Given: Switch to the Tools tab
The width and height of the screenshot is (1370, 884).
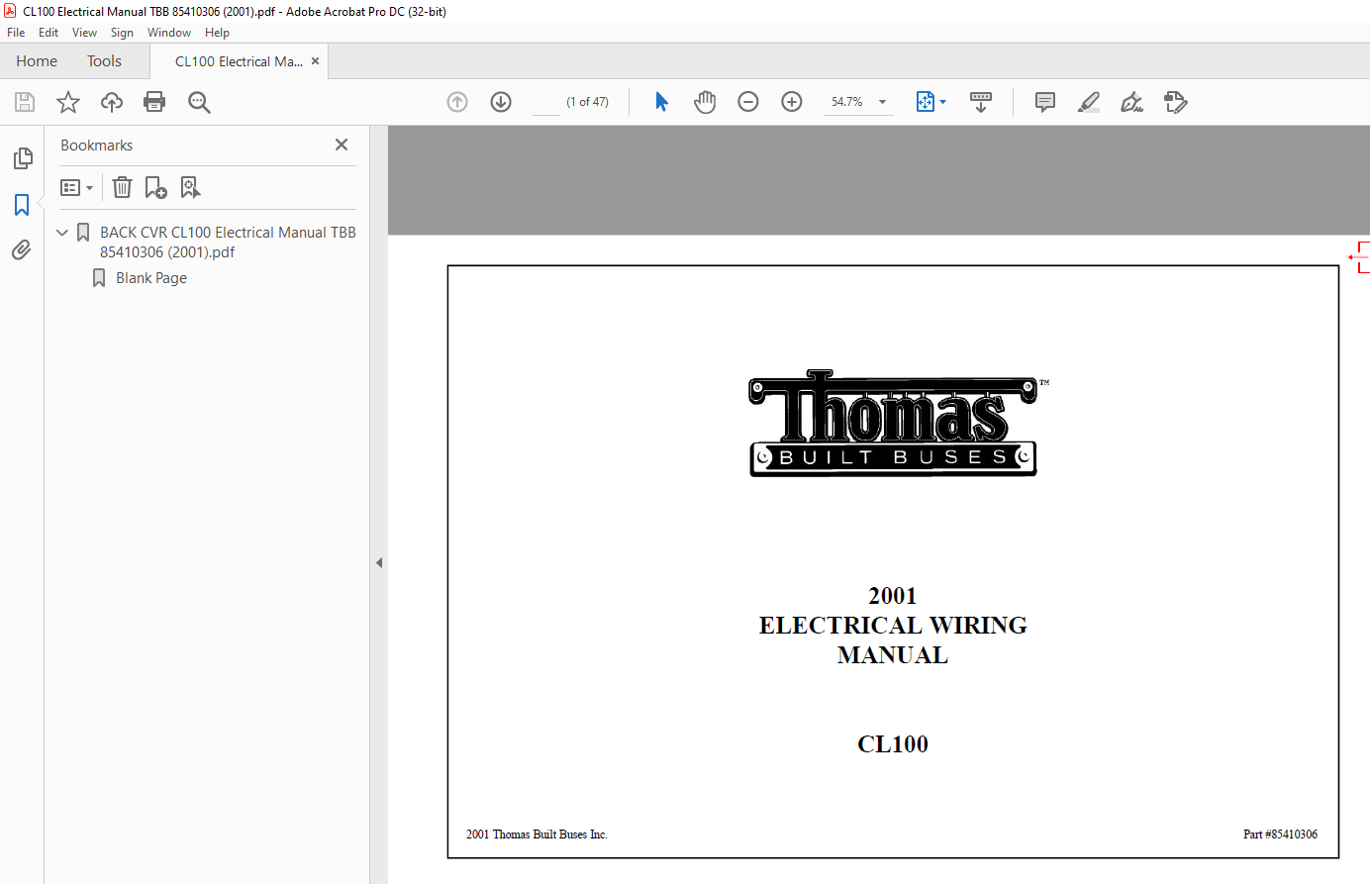Looking at the screenshot, I should click(x=104, y=61).
